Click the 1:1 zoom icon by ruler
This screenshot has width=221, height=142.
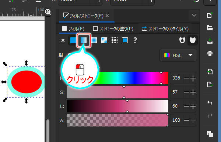(48, 12)
